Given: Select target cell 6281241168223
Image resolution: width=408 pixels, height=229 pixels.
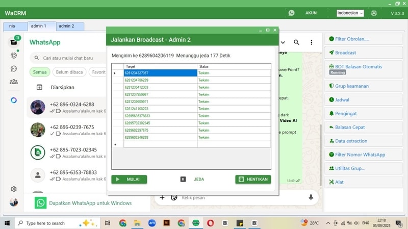Looking at the screenshot, I should pyautogui.click(x=160, y=109).
